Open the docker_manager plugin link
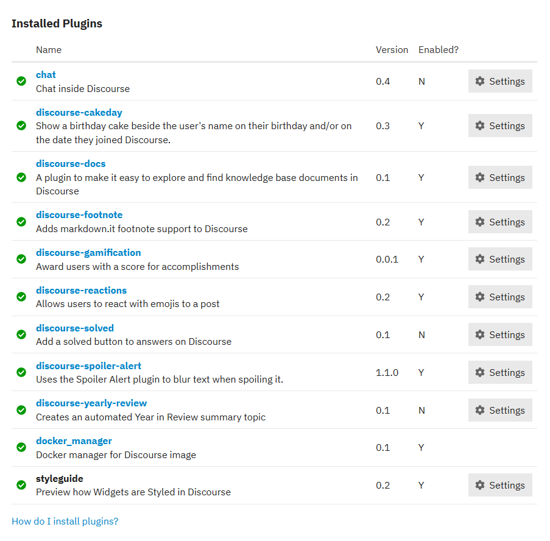Screen dimensions: 550x541 [74, 441]
